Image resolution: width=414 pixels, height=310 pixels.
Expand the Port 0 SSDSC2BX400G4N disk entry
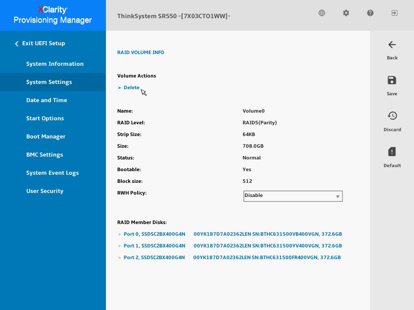click(x=154, y=234)
